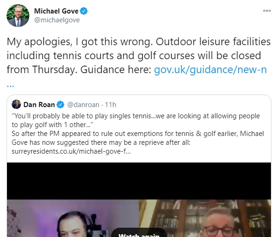Click Dan Roan's small avatar
277x237 pixels.
point(16,104)
